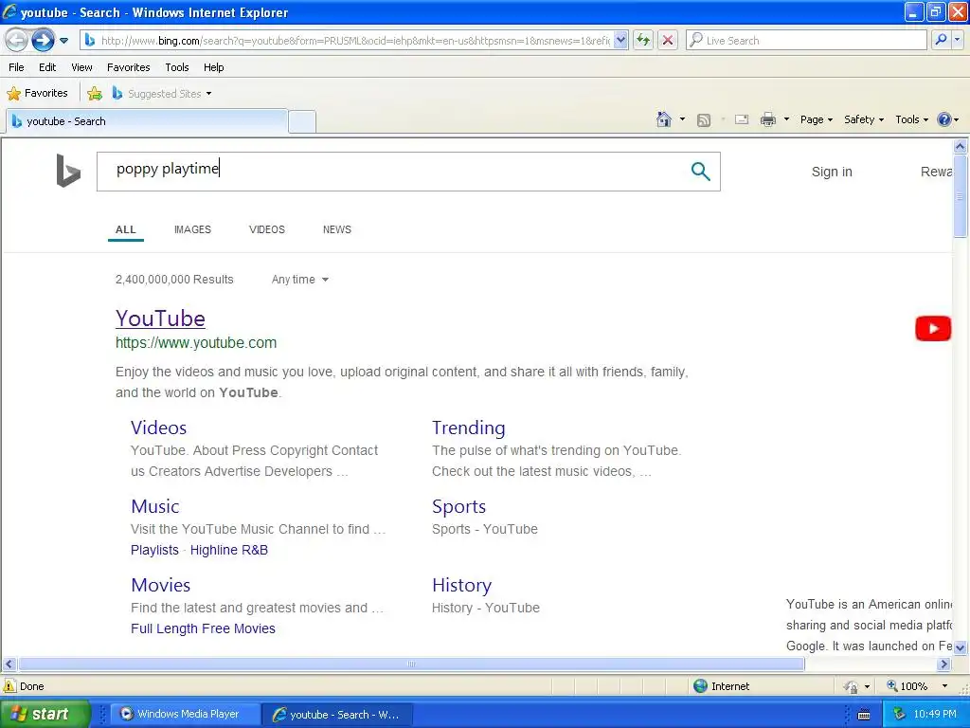Open the Any time filter dropdown
The image size is (970, 728).
click(x=300, y=280)
